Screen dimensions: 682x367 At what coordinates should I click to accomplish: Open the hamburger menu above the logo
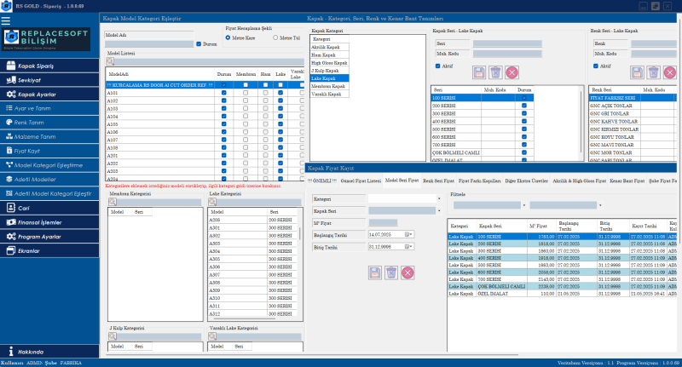click(x=6, y=20)
